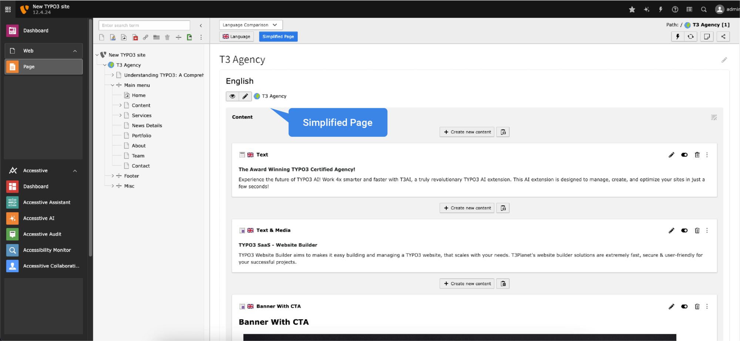Toggle visibility of Text element
This screenshot has width=740, height=341.
click(x=684, y=155)
